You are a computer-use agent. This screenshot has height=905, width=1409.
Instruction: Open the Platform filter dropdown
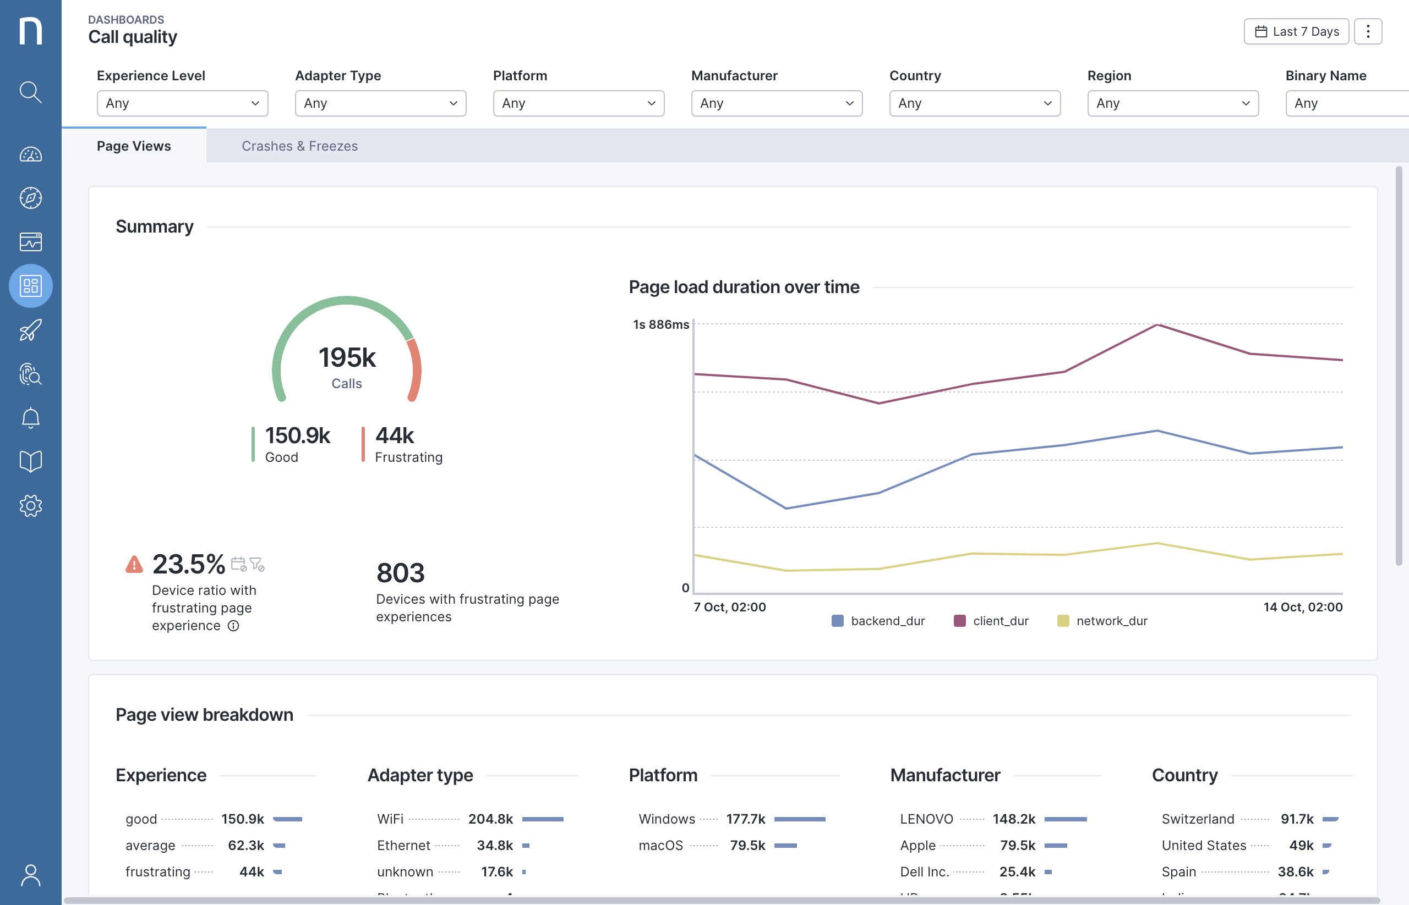coord(578,103)
